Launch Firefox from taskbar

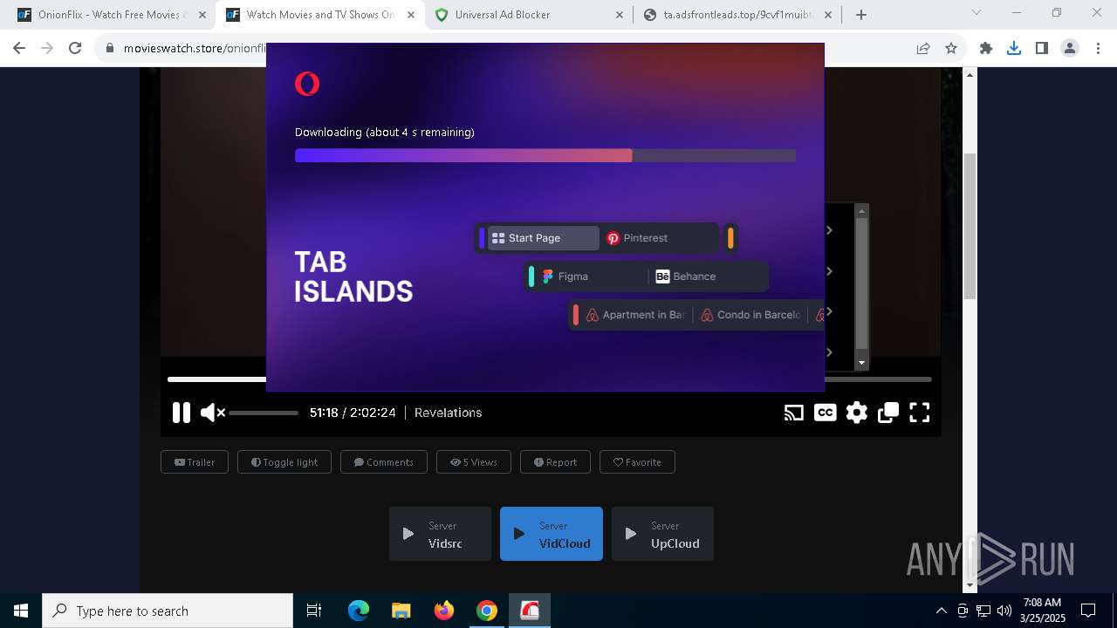pyautogui.click(x=444, y=611)
